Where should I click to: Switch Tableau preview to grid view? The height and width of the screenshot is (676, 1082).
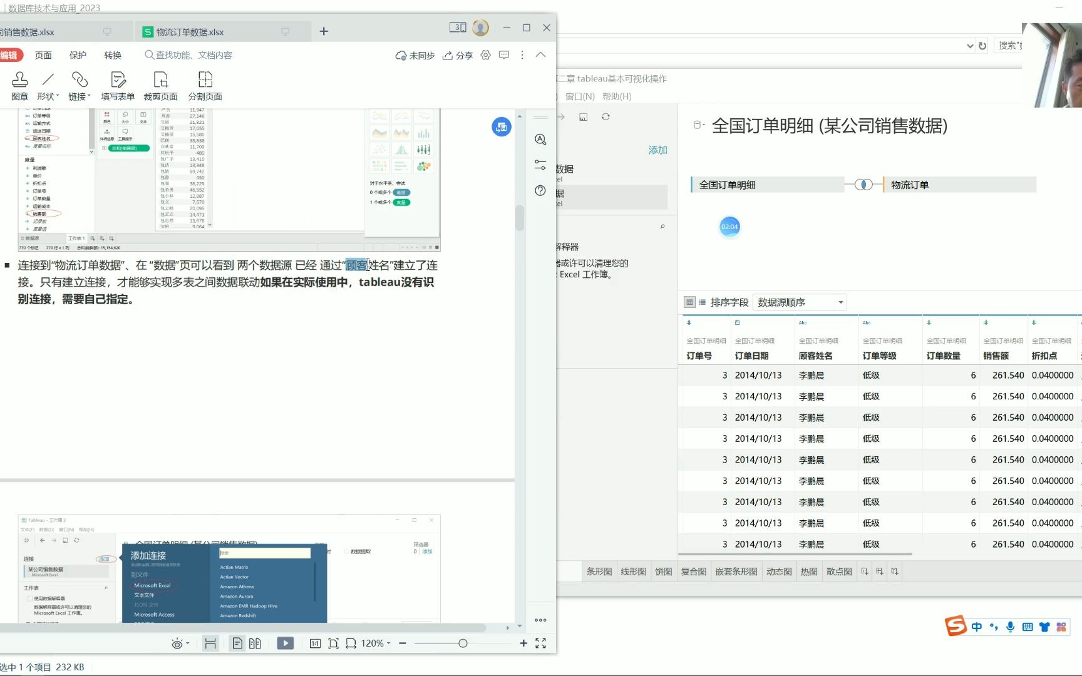(x=689, y=302)
